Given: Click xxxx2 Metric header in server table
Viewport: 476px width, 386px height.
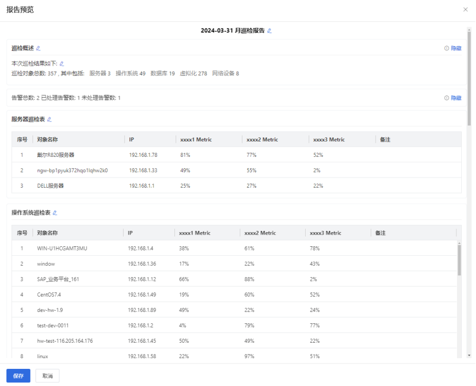Looking at the screenshot, I should tap(263, 140).
